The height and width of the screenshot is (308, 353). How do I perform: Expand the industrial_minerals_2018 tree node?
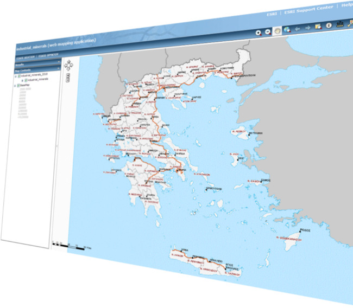click(16, 76)
